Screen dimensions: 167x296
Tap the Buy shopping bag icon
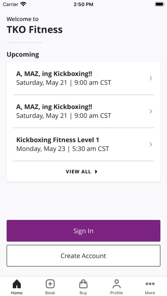click(x=83, y=284)
